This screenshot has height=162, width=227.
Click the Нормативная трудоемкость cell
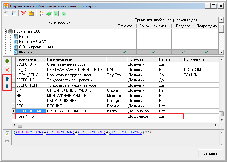(x=76, y=75)
